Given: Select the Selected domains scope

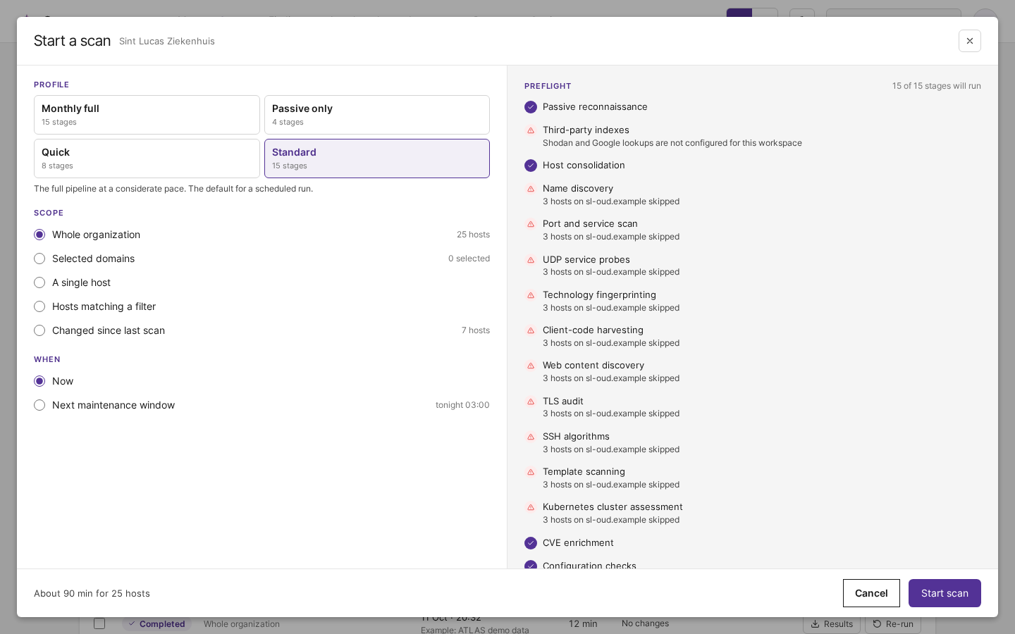Looking at the screenshot, I should [262, 259].
